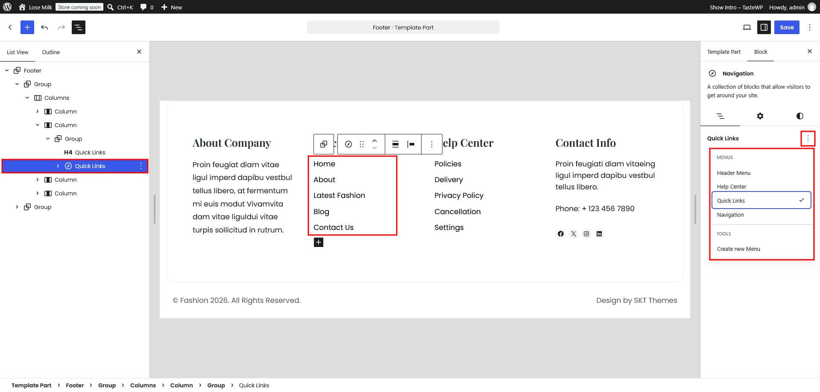Click the Navigation compass block icon

[348, 144]
